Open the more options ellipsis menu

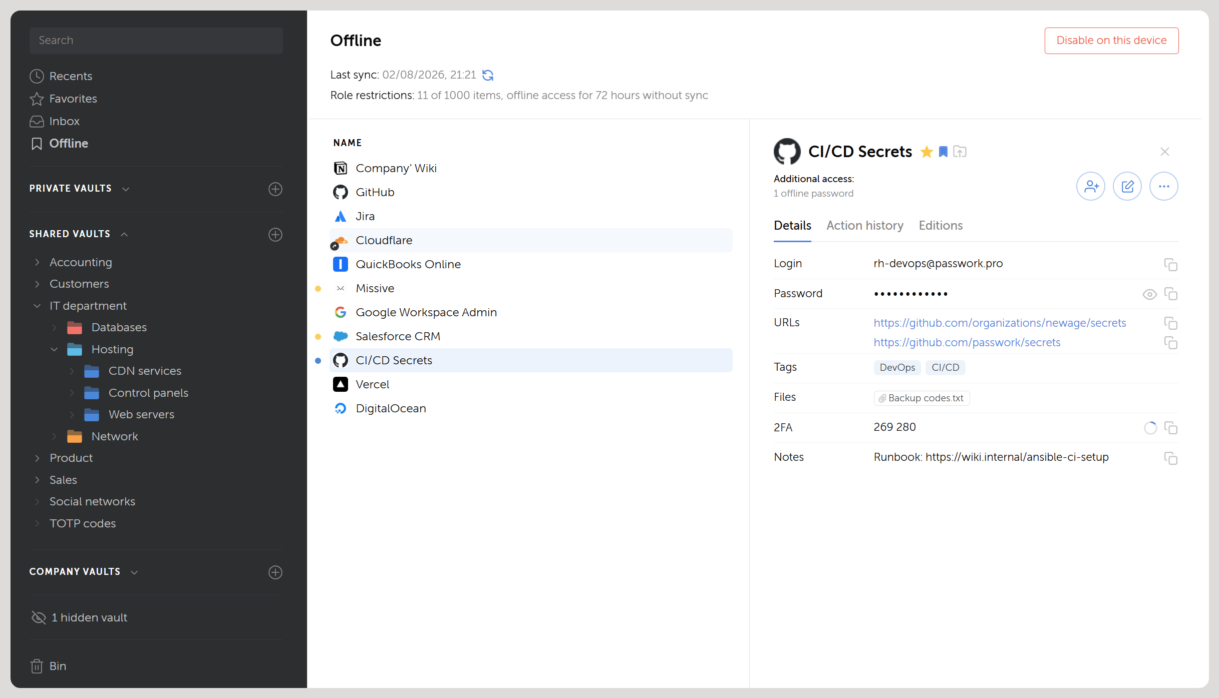1164,187
